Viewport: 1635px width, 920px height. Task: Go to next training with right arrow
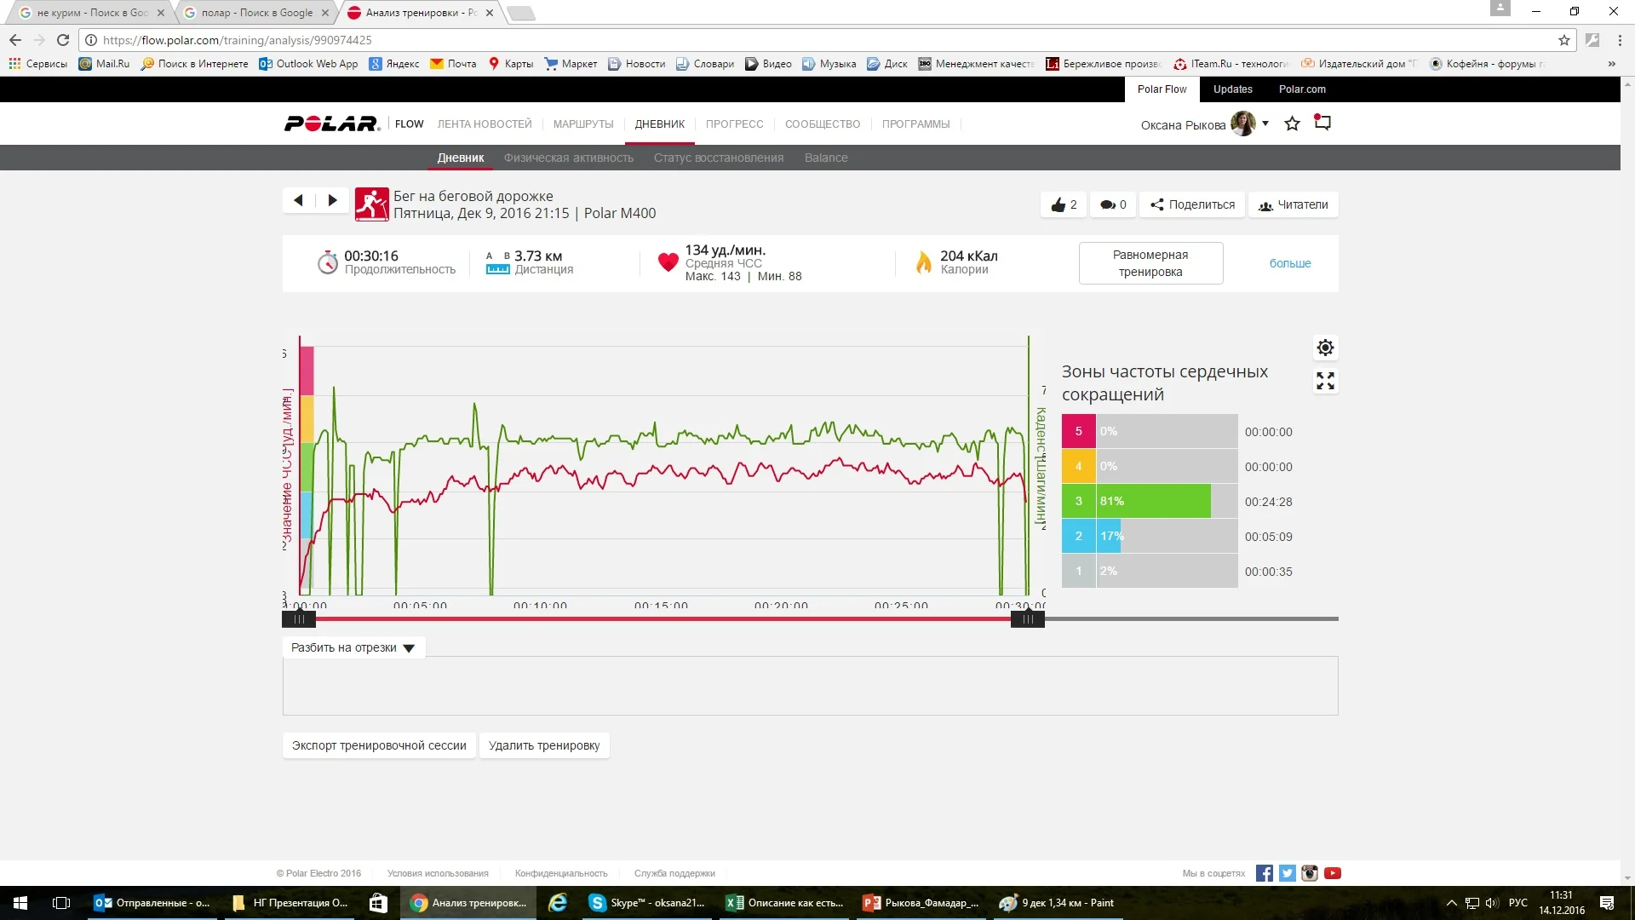[333, 200]
